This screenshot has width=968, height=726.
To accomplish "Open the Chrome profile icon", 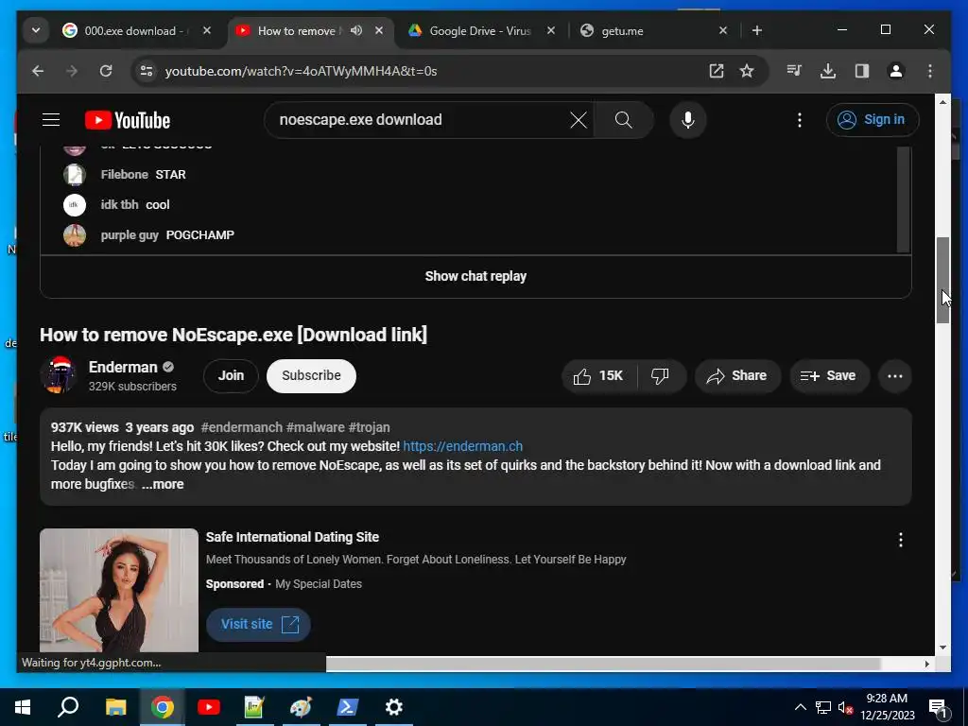I will pyautogui.click(x=896, y=71).
